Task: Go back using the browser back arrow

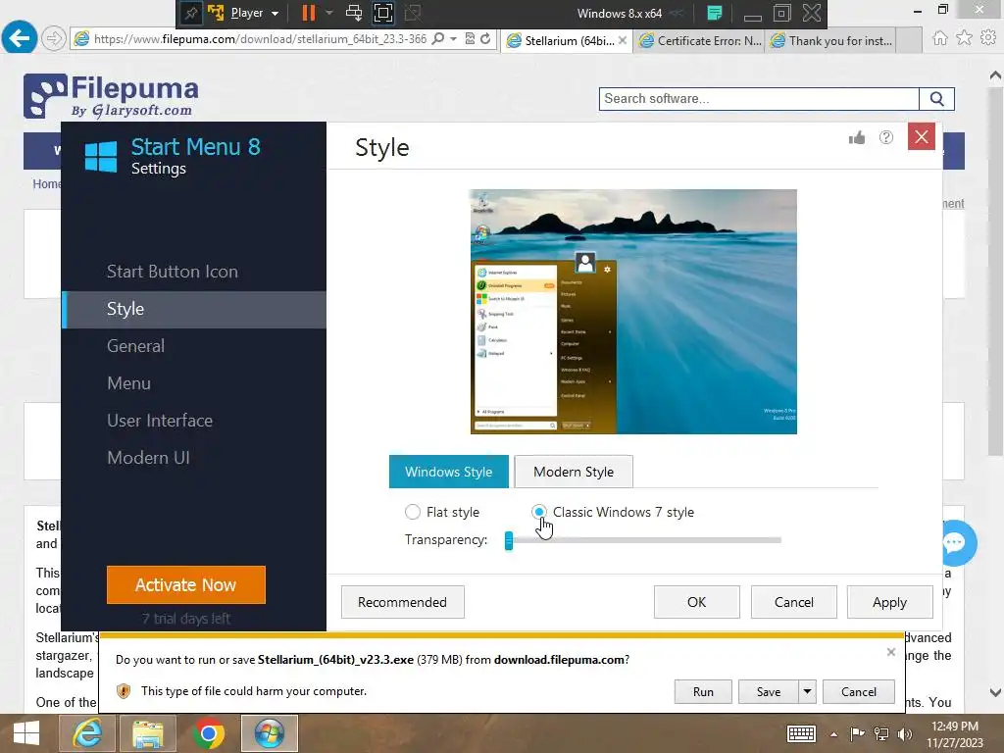Action: [x=20, y=38]
